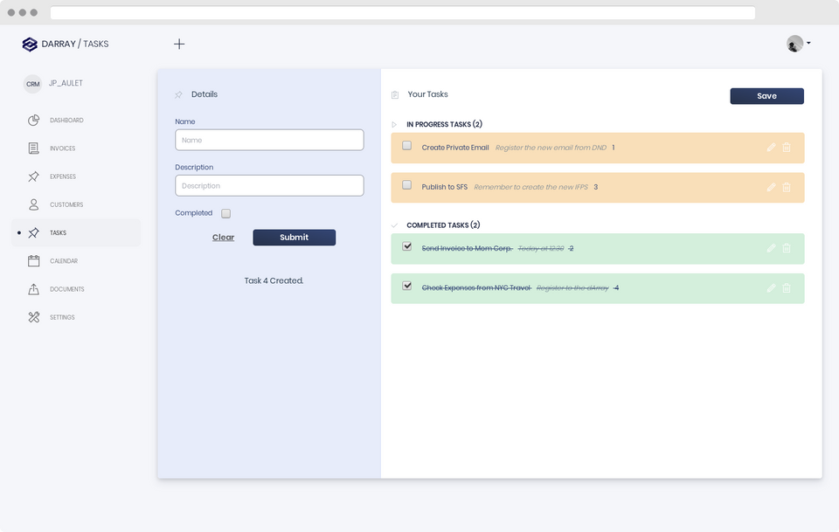The width and height of the screenshot is (839, 532).
Task: Click the Darray logo icon
Action: (x=30, y=45)
